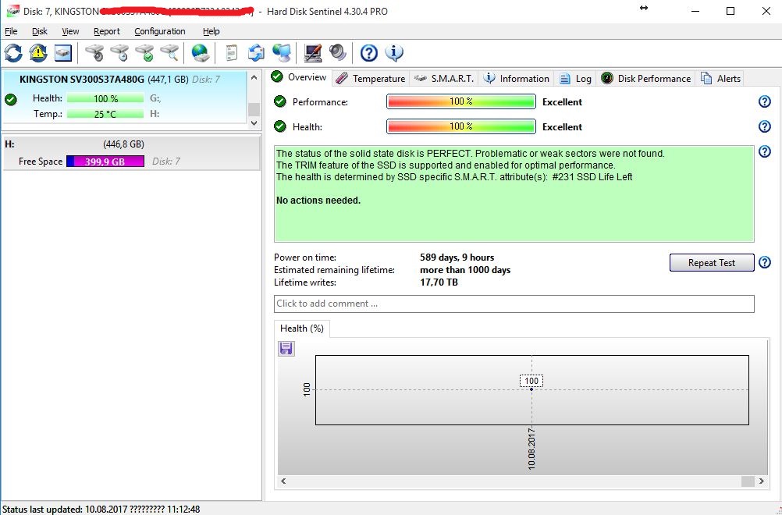Click the '17,70 TB' lifetime writes value
Viewport: 782px width, 515px height.
coord(439,282)
